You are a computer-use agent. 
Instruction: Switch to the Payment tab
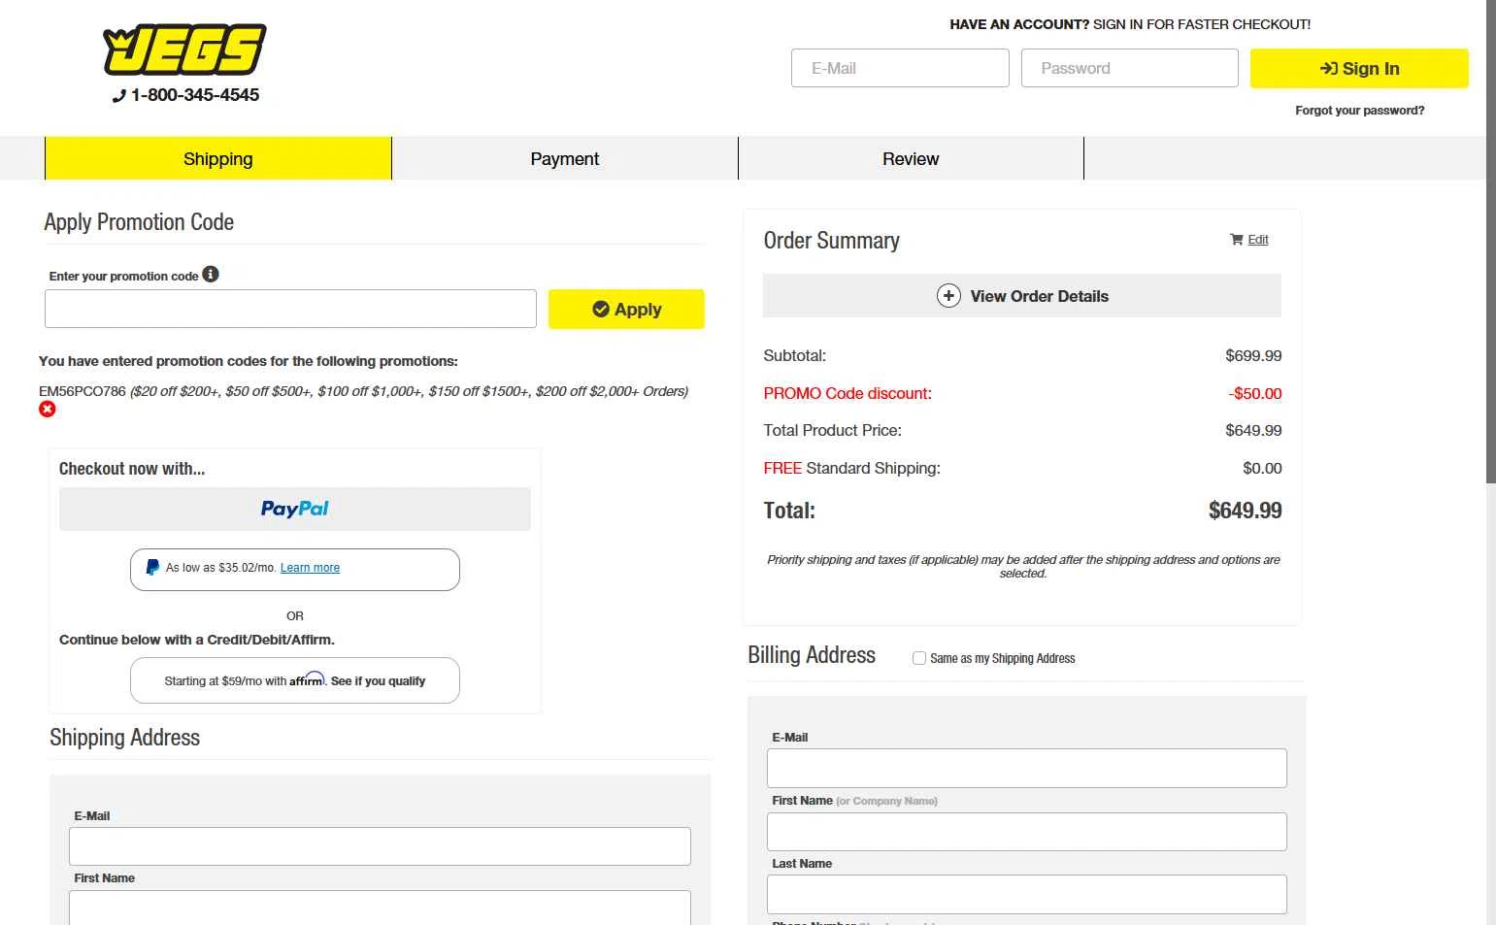565,159
